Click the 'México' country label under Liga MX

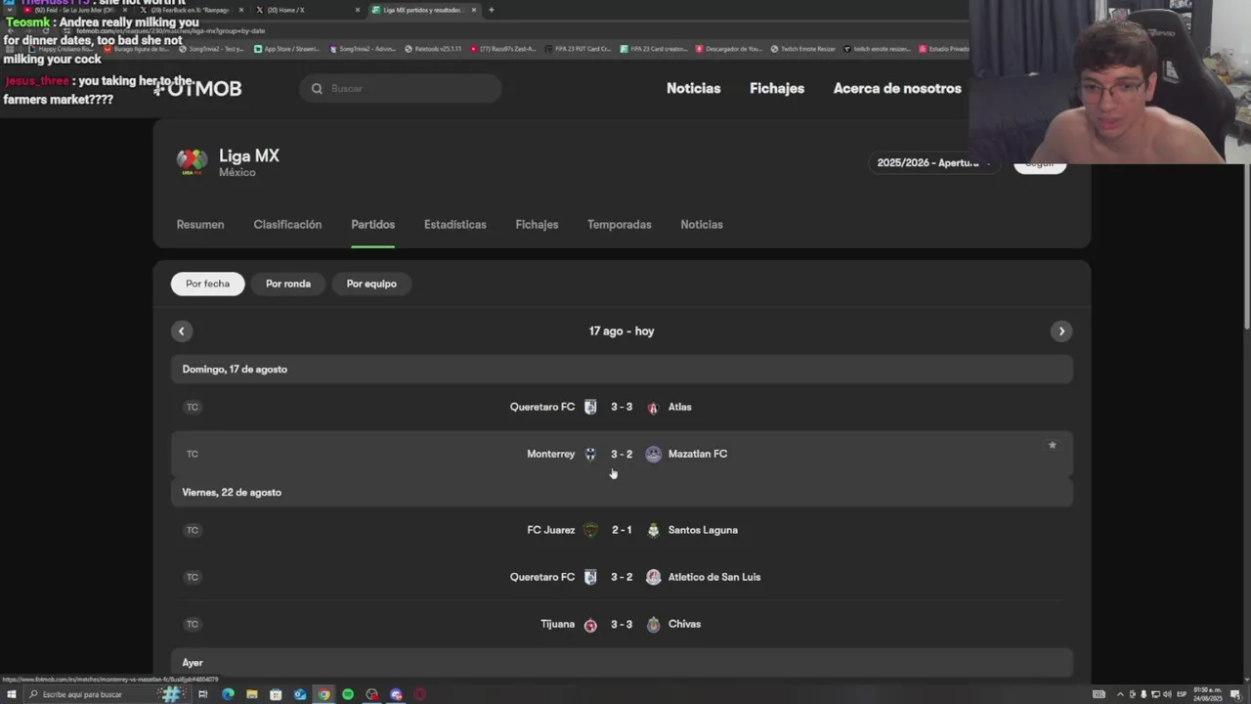coord(237,173)
